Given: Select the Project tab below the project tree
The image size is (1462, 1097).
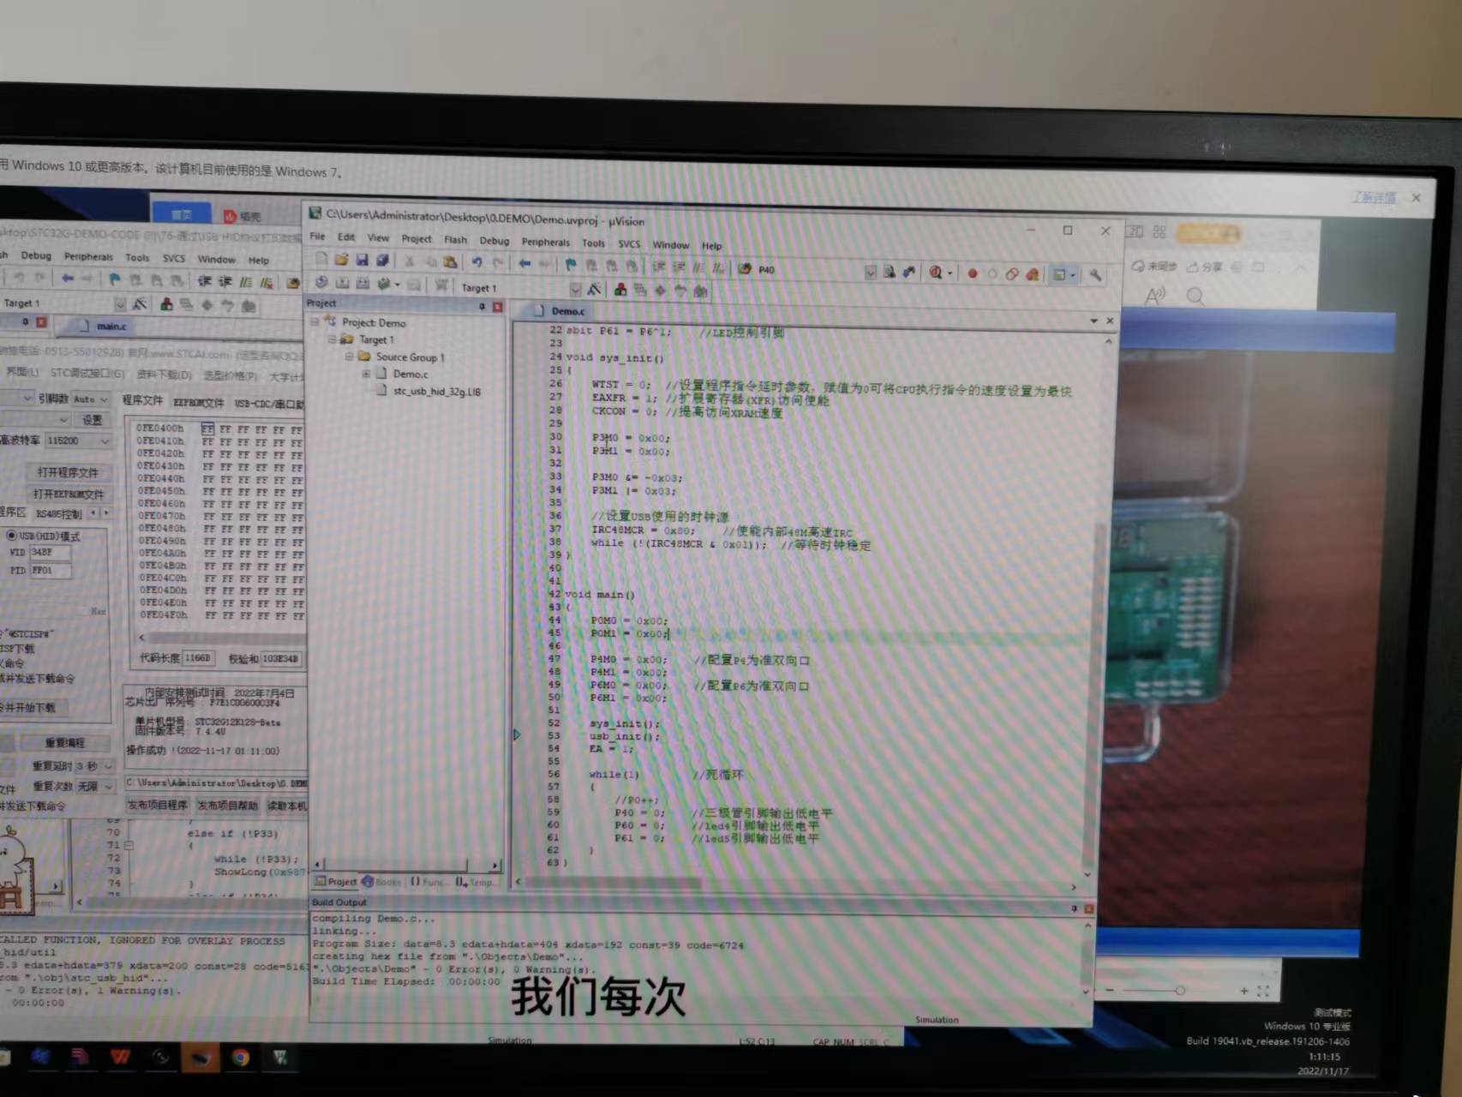Looking at the screenshot, I should (335, 881).
